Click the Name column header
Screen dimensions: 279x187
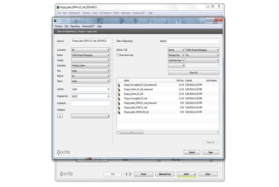126,81
